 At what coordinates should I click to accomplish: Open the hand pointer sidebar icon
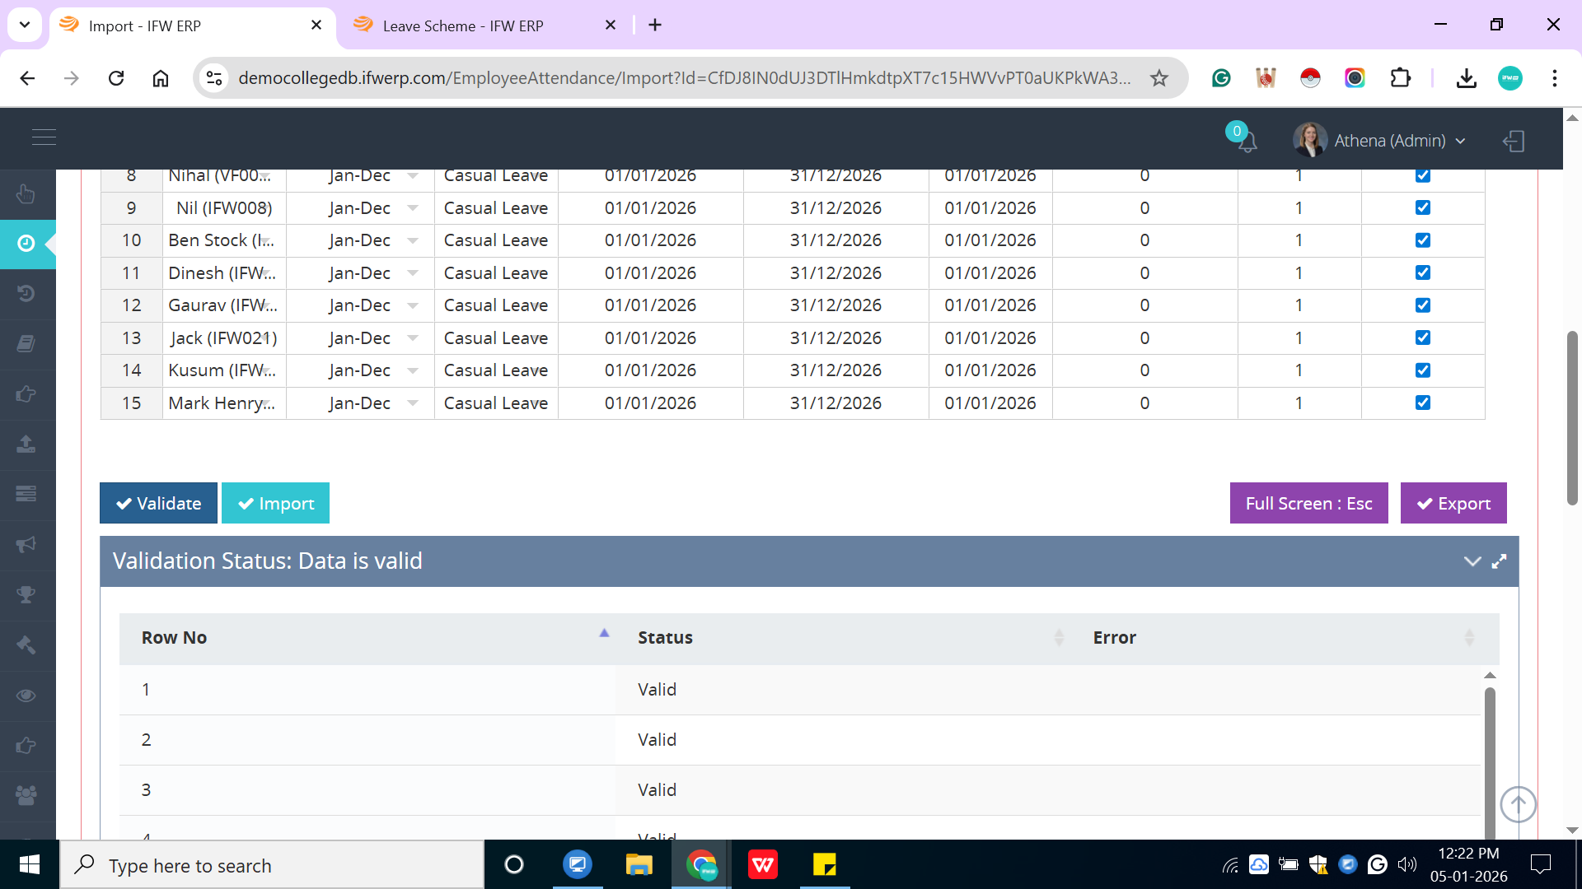26,194
